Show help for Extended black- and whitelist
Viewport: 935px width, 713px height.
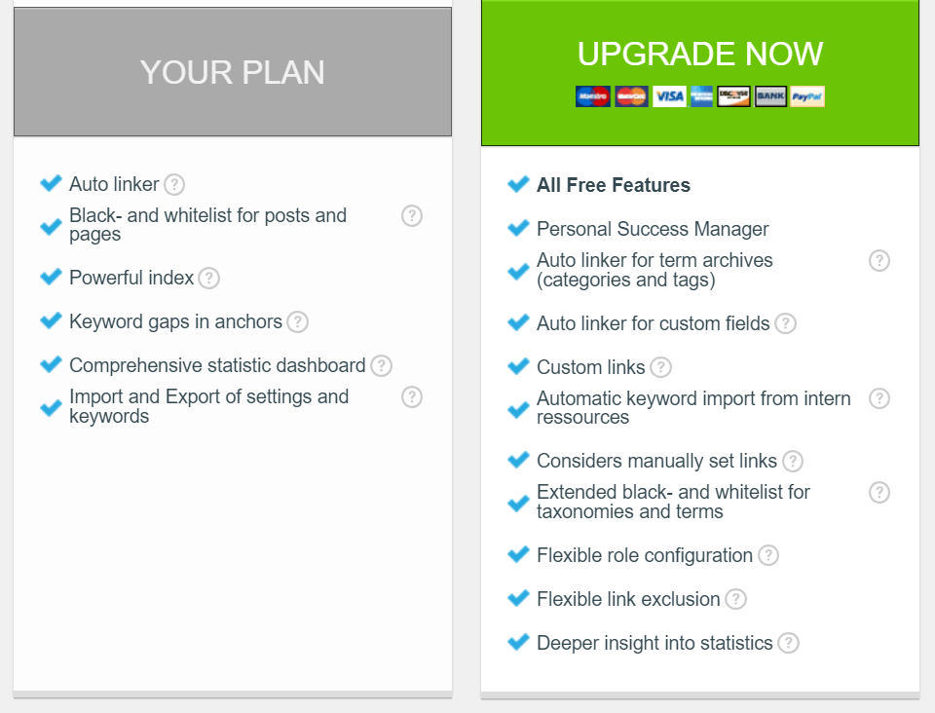tap(879, 493)
